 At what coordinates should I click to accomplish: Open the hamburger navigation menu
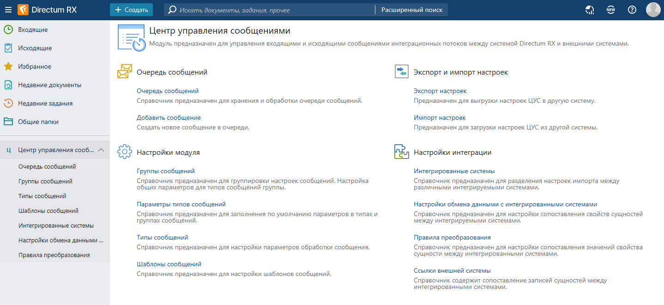(8, 10)
